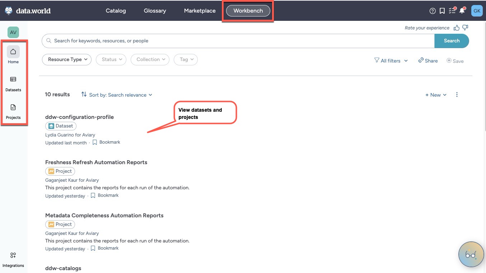486x273 pixels.
Task: Expand the Collection filter dropdown
Action: coord(150,60)
